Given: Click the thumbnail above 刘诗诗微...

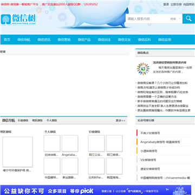Looking at the screenshot, I should (x=52, y=144).
